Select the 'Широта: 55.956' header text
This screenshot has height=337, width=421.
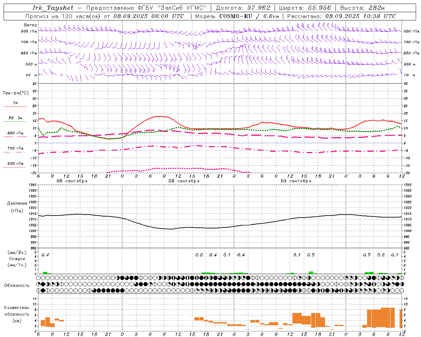(305, 8)
